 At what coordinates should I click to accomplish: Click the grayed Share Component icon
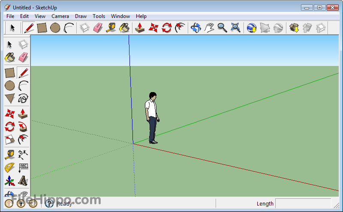(321, 28)
